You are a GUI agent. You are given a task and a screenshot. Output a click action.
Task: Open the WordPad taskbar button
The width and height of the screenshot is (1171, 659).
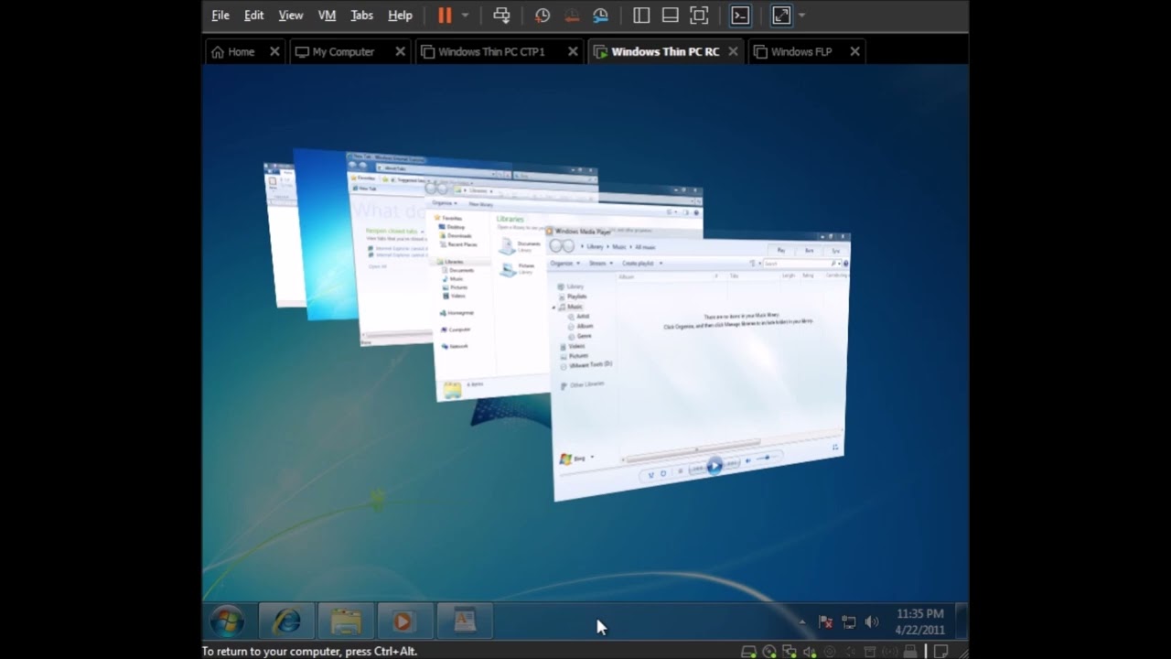tap(465, 621)
